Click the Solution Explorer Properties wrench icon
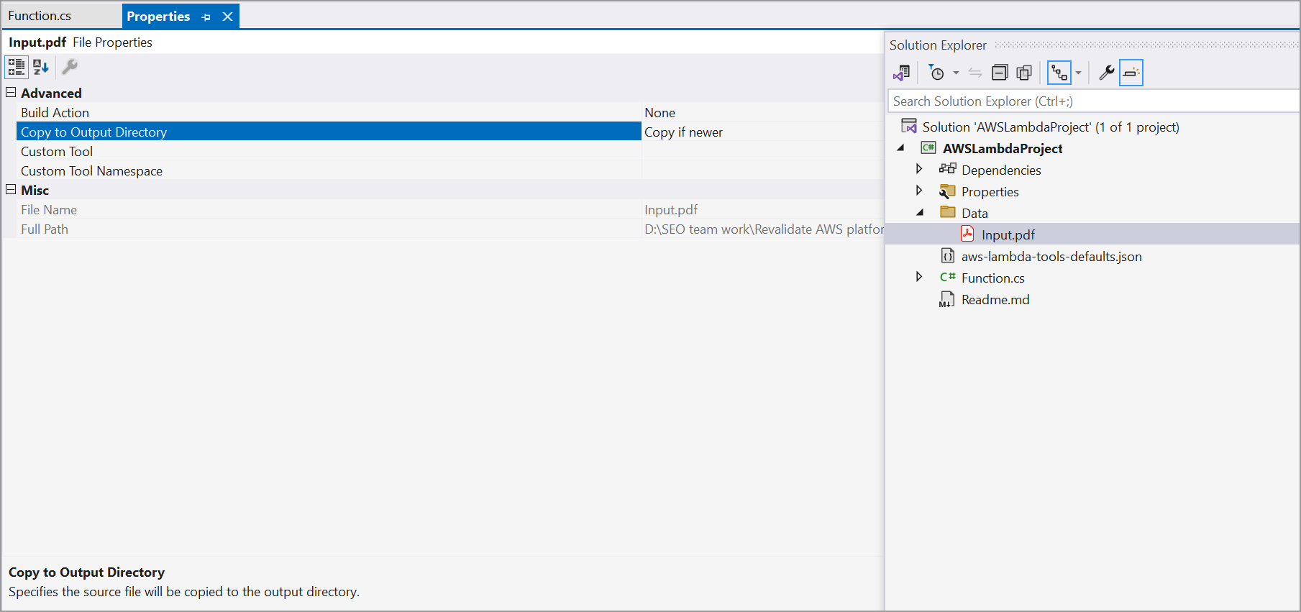 point(1107,73)
